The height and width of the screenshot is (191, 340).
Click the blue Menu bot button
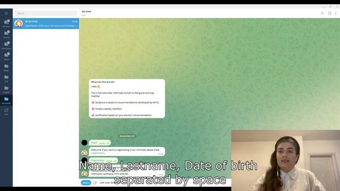coord(86,183)
